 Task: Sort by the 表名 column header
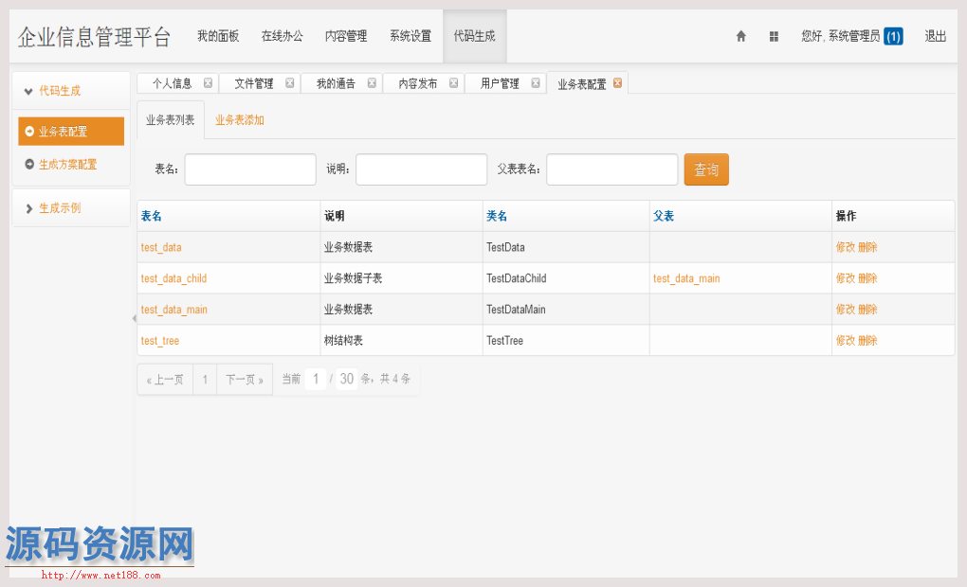pos(151,216)
